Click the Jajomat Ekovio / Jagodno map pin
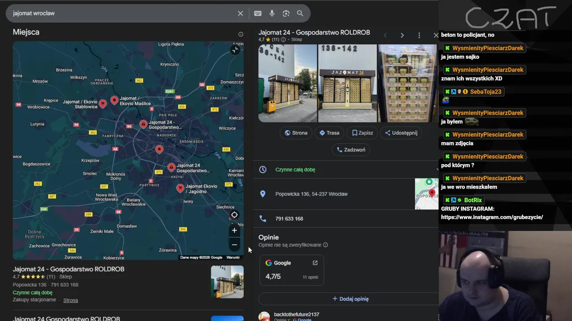The height and width of the screenshot is (321, 572). [180, 188]
